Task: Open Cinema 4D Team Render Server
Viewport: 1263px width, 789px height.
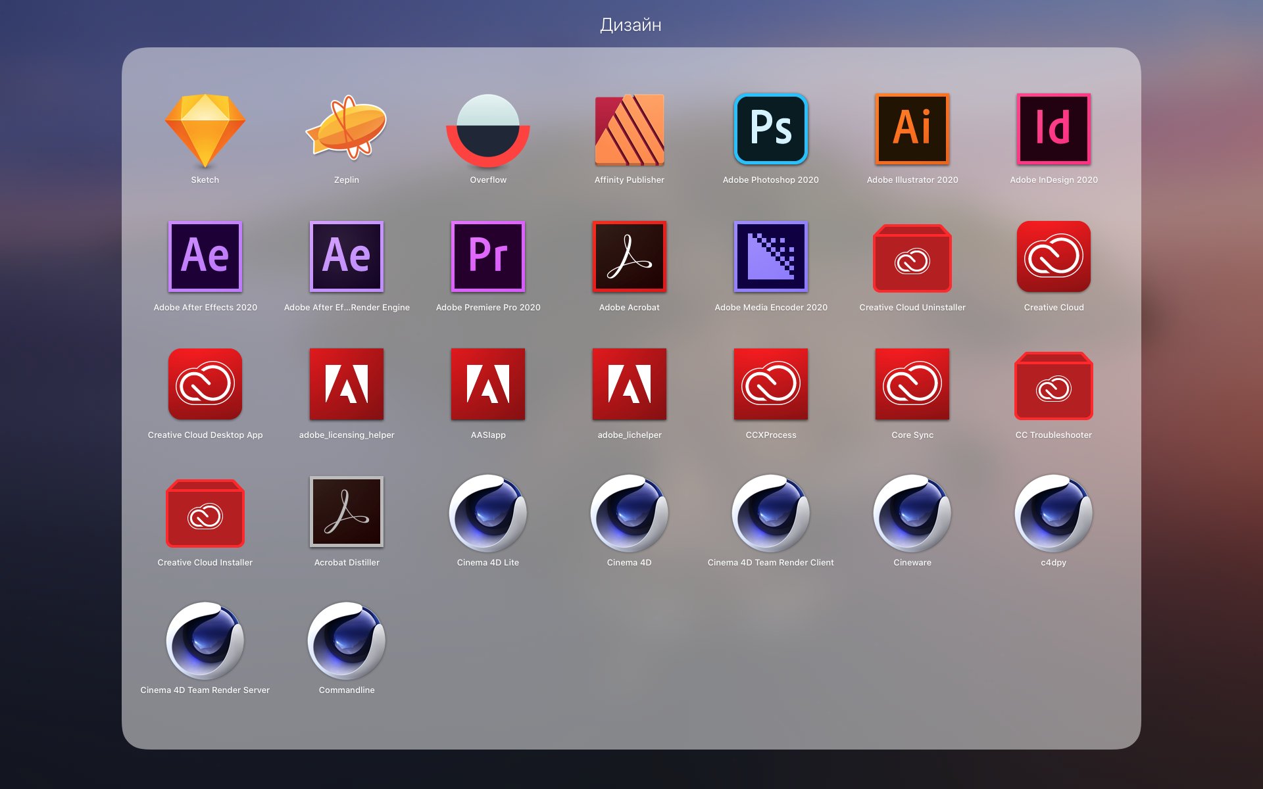Action: (x=205, y=640)
